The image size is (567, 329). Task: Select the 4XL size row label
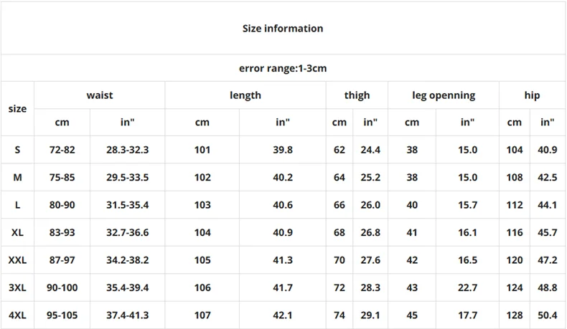point(17,315)
